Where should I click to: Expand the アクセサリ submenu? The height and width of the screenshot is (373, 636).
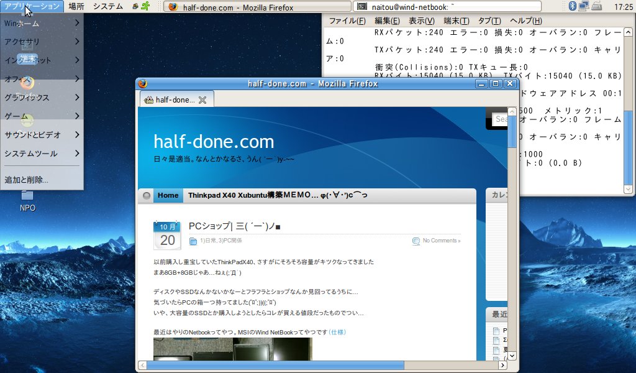pos(42,42)
